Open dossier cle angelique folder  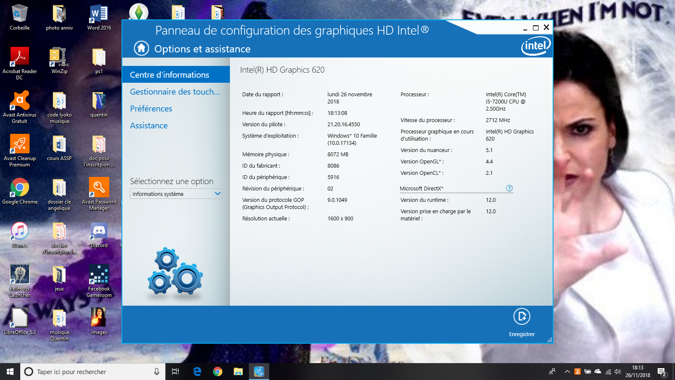(59, 194)
